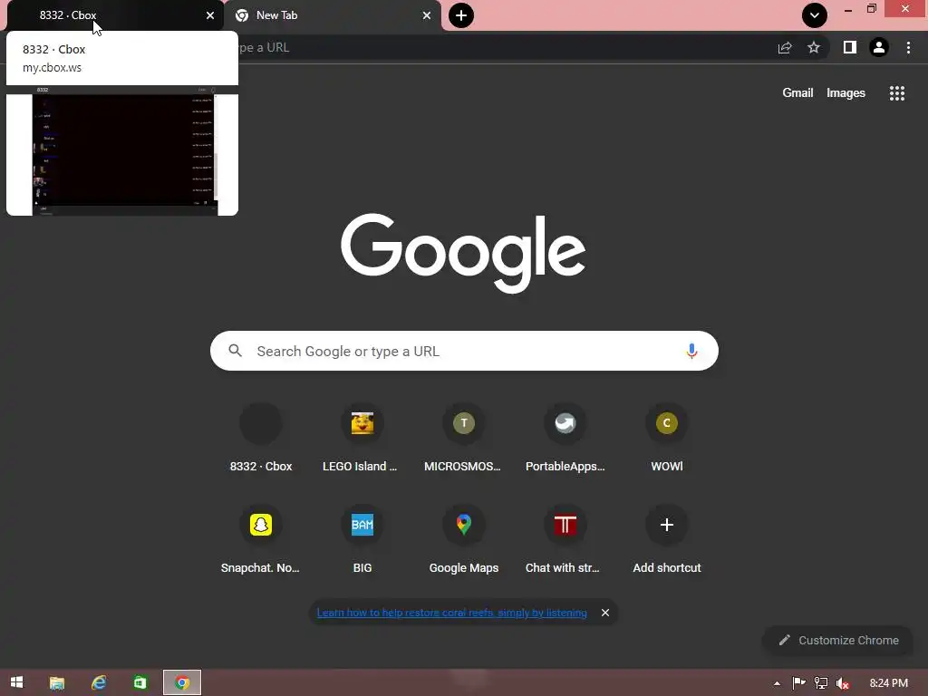Click the Cbox tab preview thumbnail
The image size is (928, 696).
pyautogui.click(x=122, y=150)
